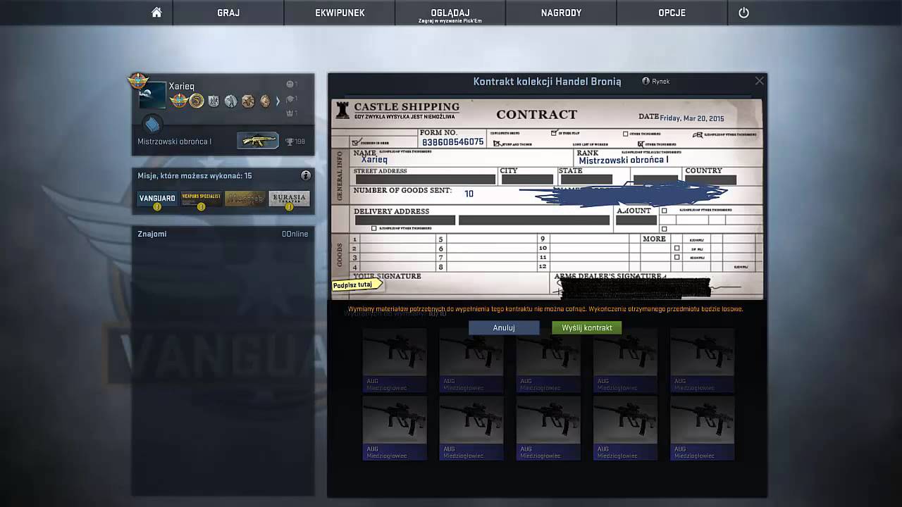Click the trophy wins icon
Image resolution: width=902 pixels, height=507 pixels.
point(289,142)
